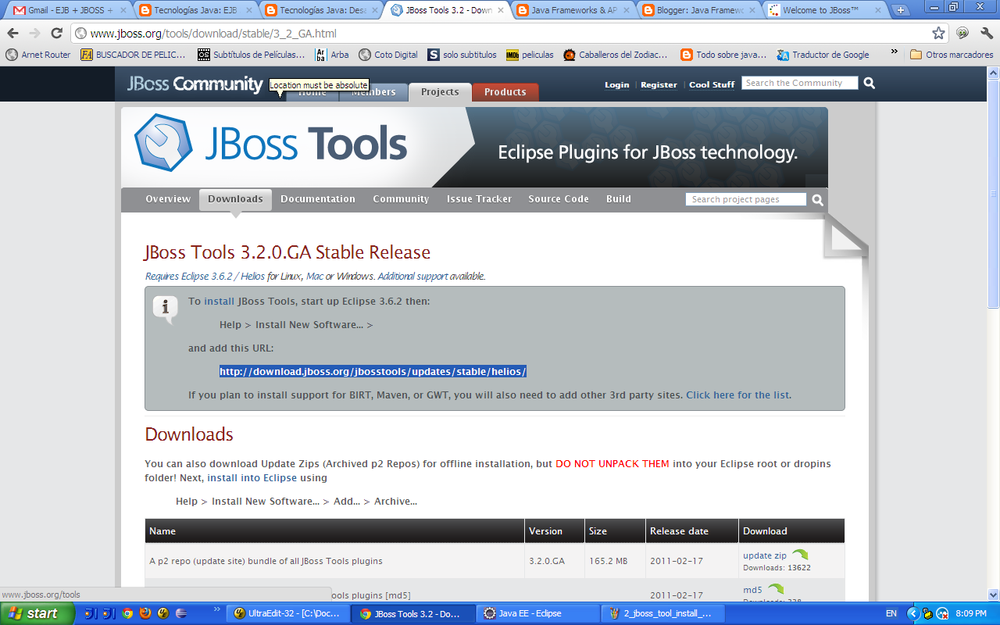
Task: Follow the Click here for the list link
Action: (737, 395)
